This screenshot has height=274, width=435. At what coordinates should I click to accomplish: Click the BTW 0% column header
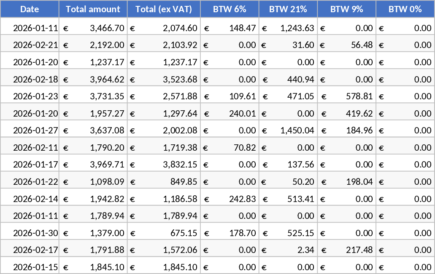[405, 9]
